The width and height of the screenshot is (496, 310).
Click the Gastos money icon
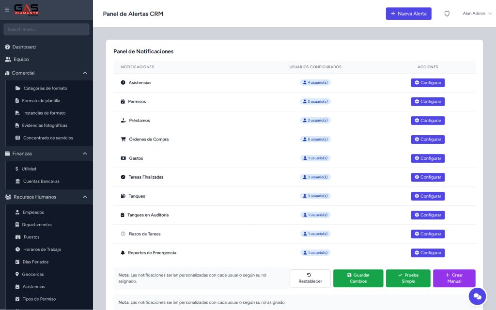pos(124,158)
